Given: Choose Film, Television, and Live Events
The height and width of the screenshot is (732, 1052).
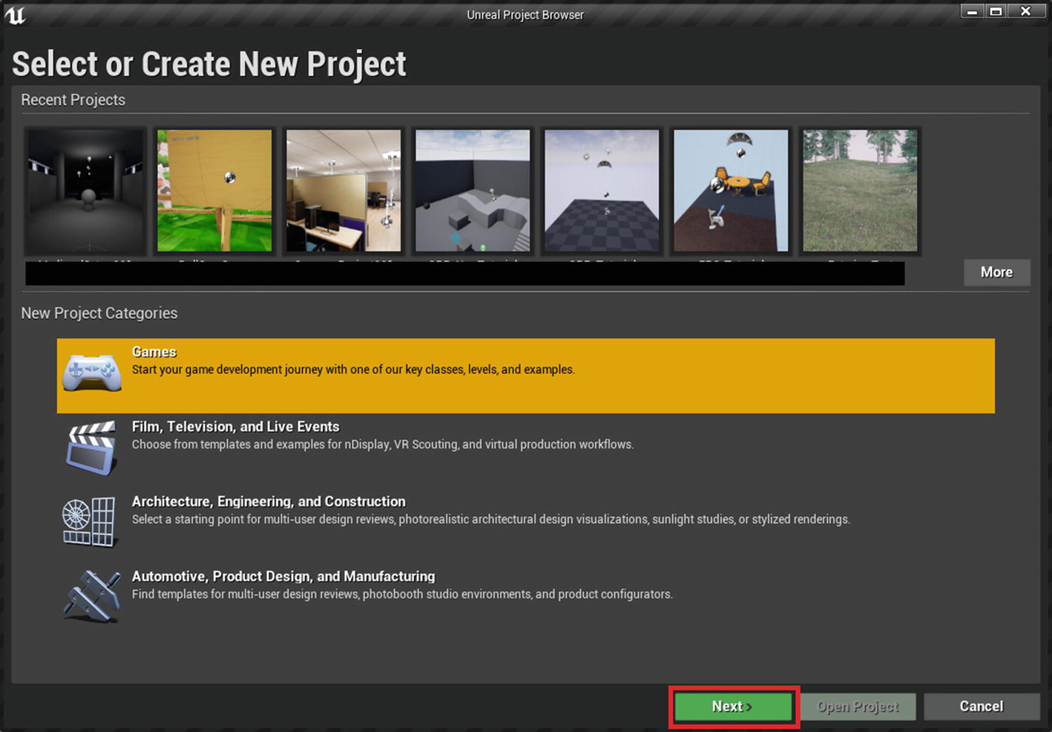Looking at the screenshot, I should pyautogui.click(x=236, y=426).
